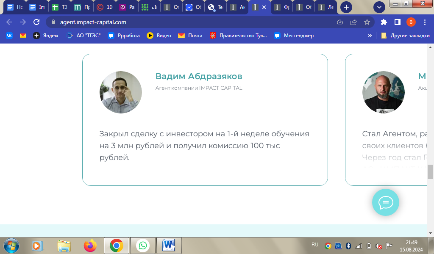Screen dimensions: 434x254
Task: Open the Chrome profile avatar B
Action: (x=411, y=22)
